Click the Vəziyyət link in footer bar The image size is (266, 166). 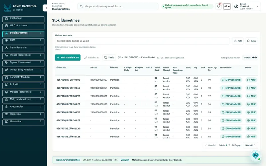pos(125,160)
